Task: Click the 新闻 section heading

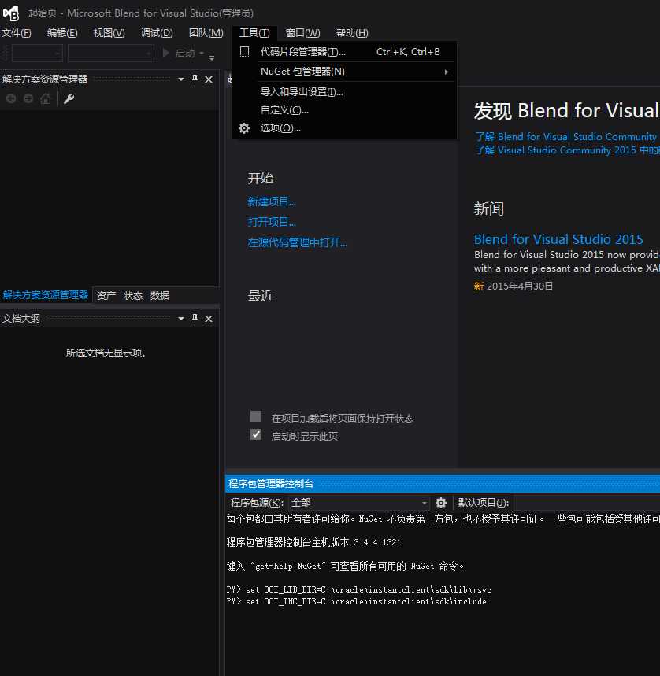Action: point(489,209)
